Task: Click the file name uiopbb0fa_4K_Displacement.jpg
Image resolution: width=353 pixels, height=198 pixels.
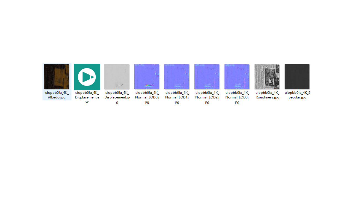Action: coord(117,97)
